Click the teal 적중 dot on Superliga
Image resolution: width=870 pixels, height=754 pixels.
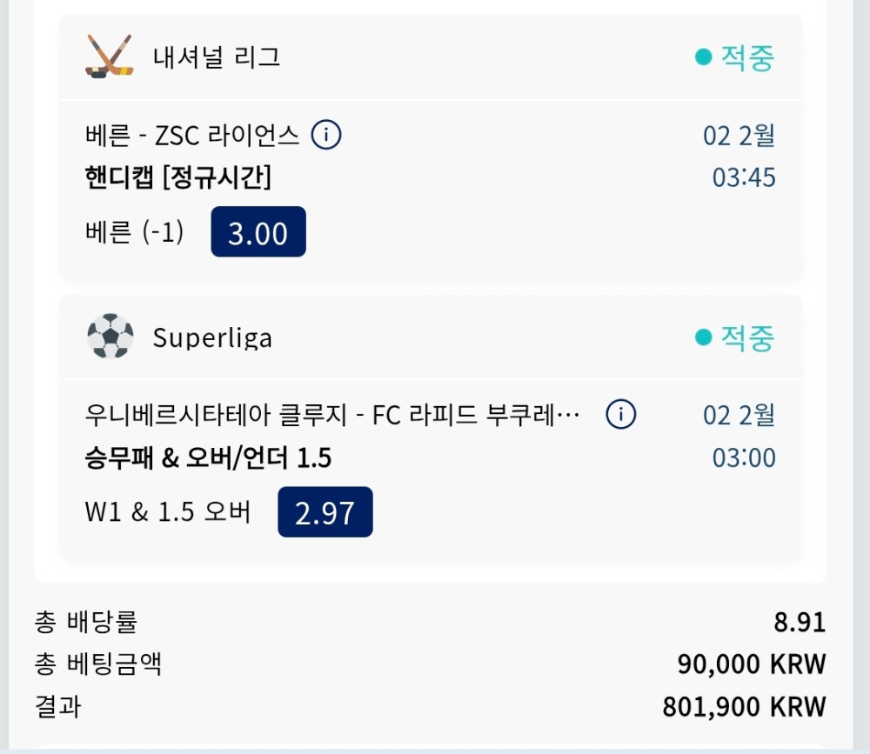coord(703,337)
